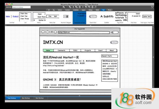The width and height of the screenshot is (159, 109).
Task: Select the Numeric Stepper component
Action: click(65, 16)
